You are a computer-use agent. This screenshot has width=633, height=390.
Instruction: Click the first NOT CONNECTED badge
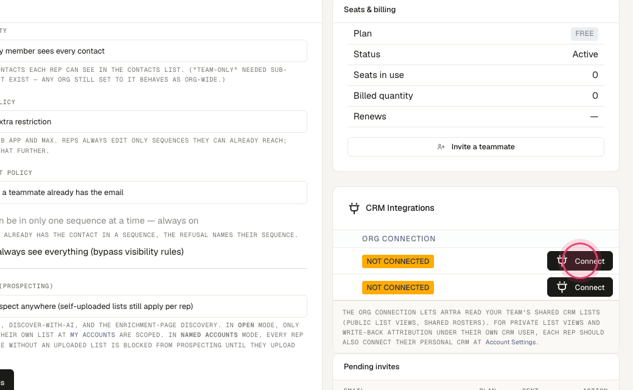pyautogui.click(x=397, y=261)
